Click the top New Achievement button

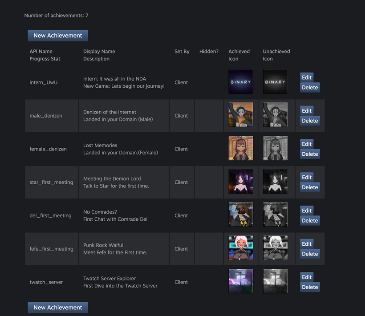[x=58, y=36]
